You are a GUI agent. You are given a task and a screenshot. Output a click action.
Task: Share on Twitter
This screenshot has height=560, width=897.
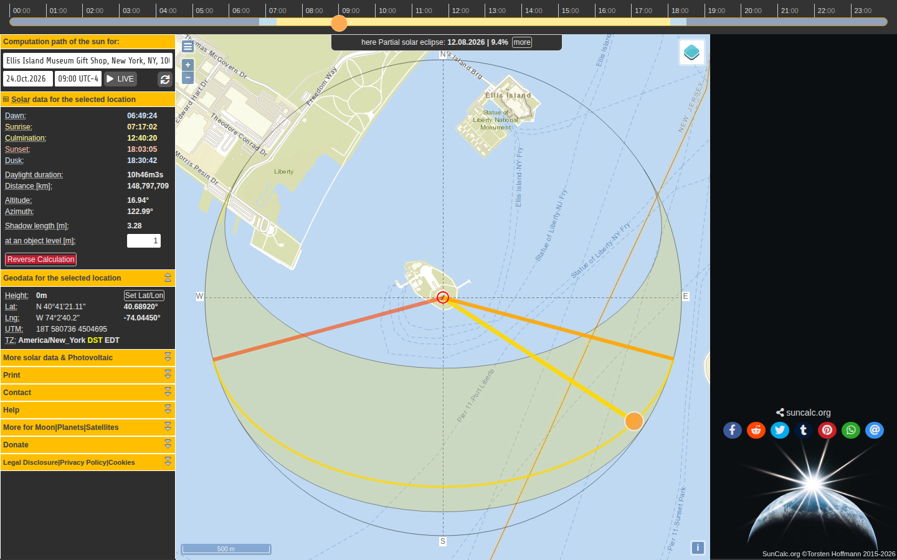pos(780,430)
